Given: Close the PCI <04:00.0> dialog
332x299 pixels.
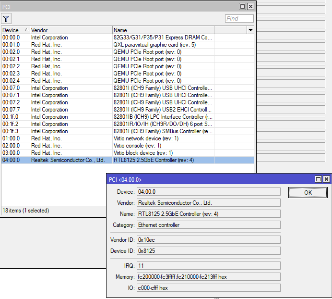Looking at the screenshot, I should tap(326, 179).
